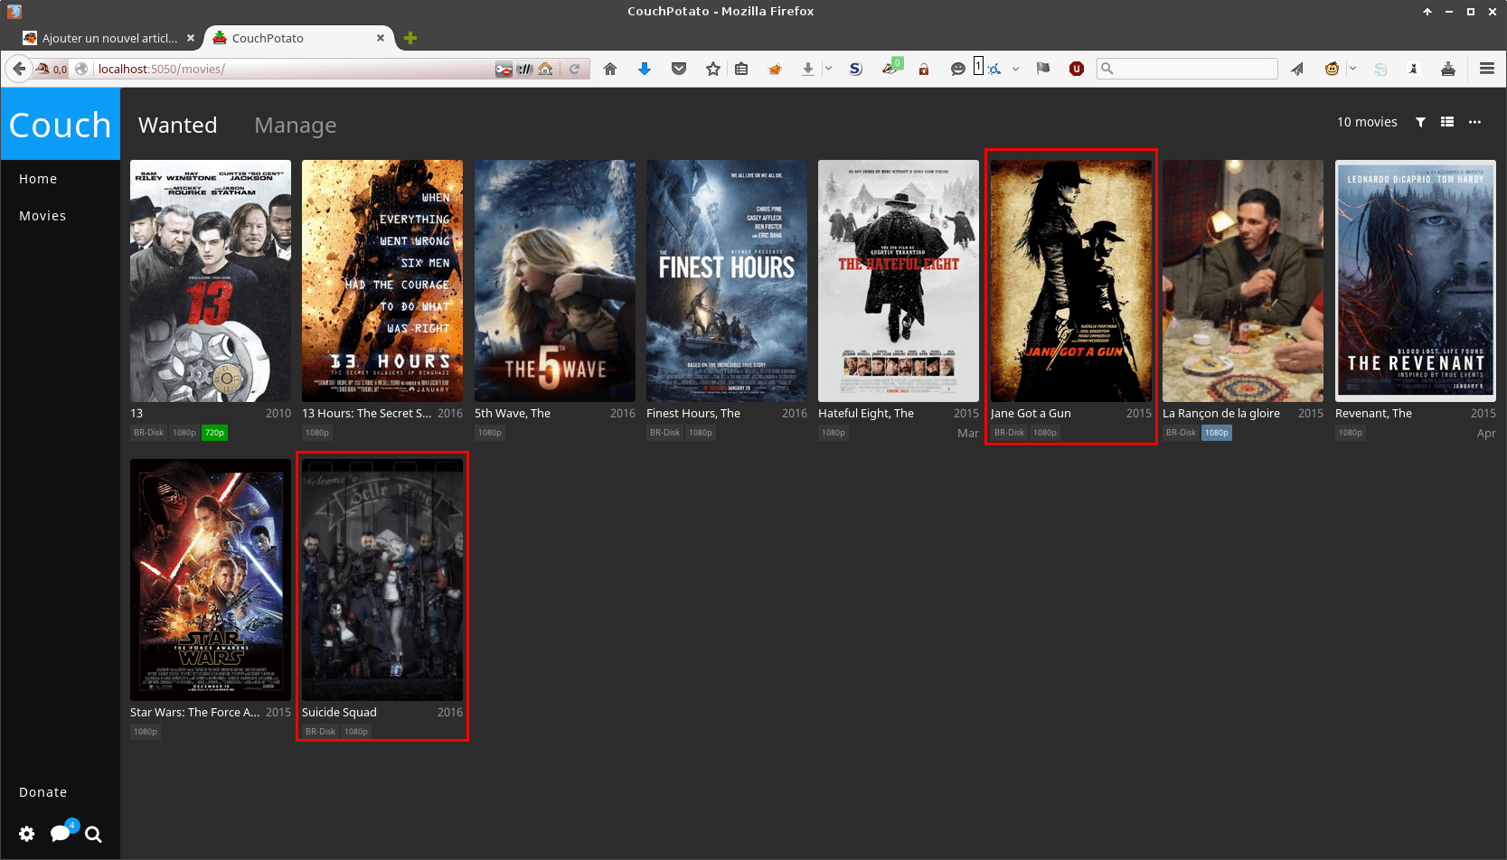Go back to previous page
The height and width of the screenshot is (860, 1507).
(x=19, y=69)
